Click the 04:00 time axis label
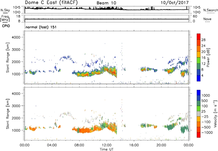The image size is (218, 151). click(x=52, y=145)
